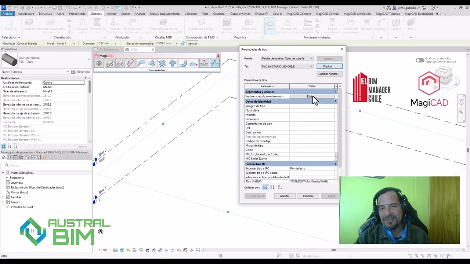Screen dimensions: 470x264
Task: Sort type parameters by group icon
Action: click(x=265, y=187)
